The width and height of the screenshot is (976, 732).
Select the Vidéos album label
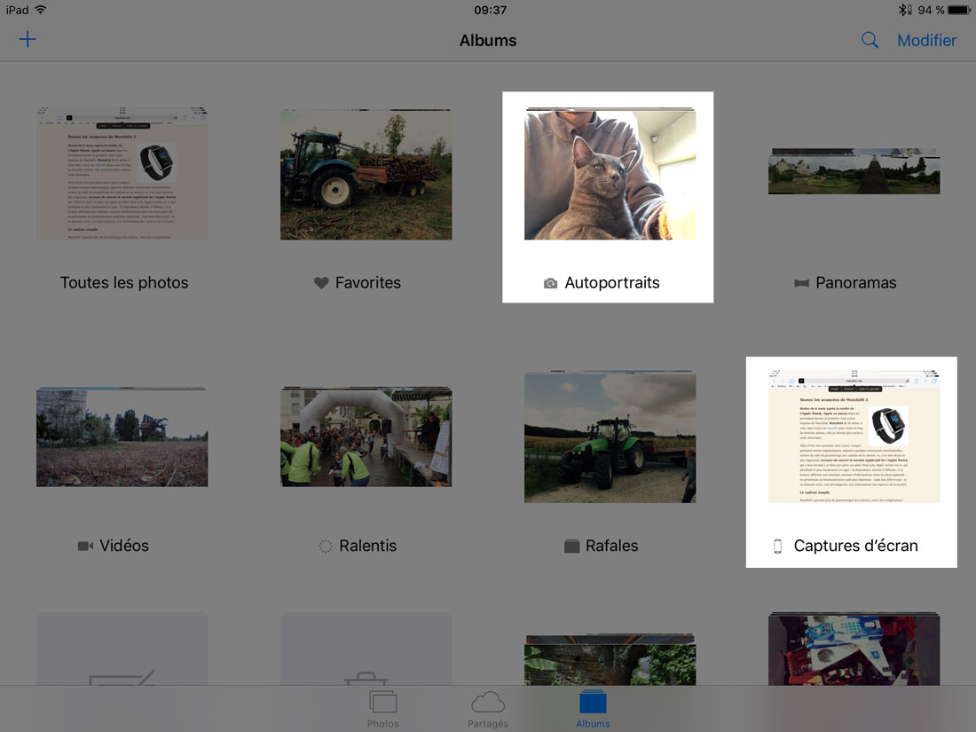pyautogui.click(x=124, y=546)
